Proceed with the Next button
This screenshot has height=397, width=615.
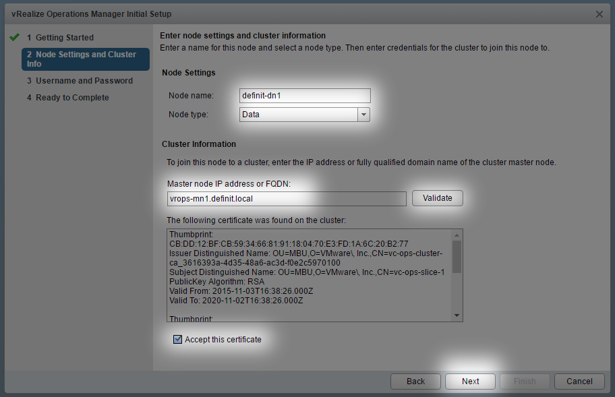pyautogui.click(x=470, y=381)
